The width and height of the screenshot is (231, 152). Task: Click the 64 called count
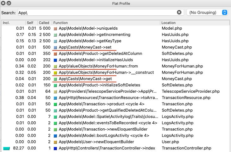pyautogui.click(x=48, y=91)
